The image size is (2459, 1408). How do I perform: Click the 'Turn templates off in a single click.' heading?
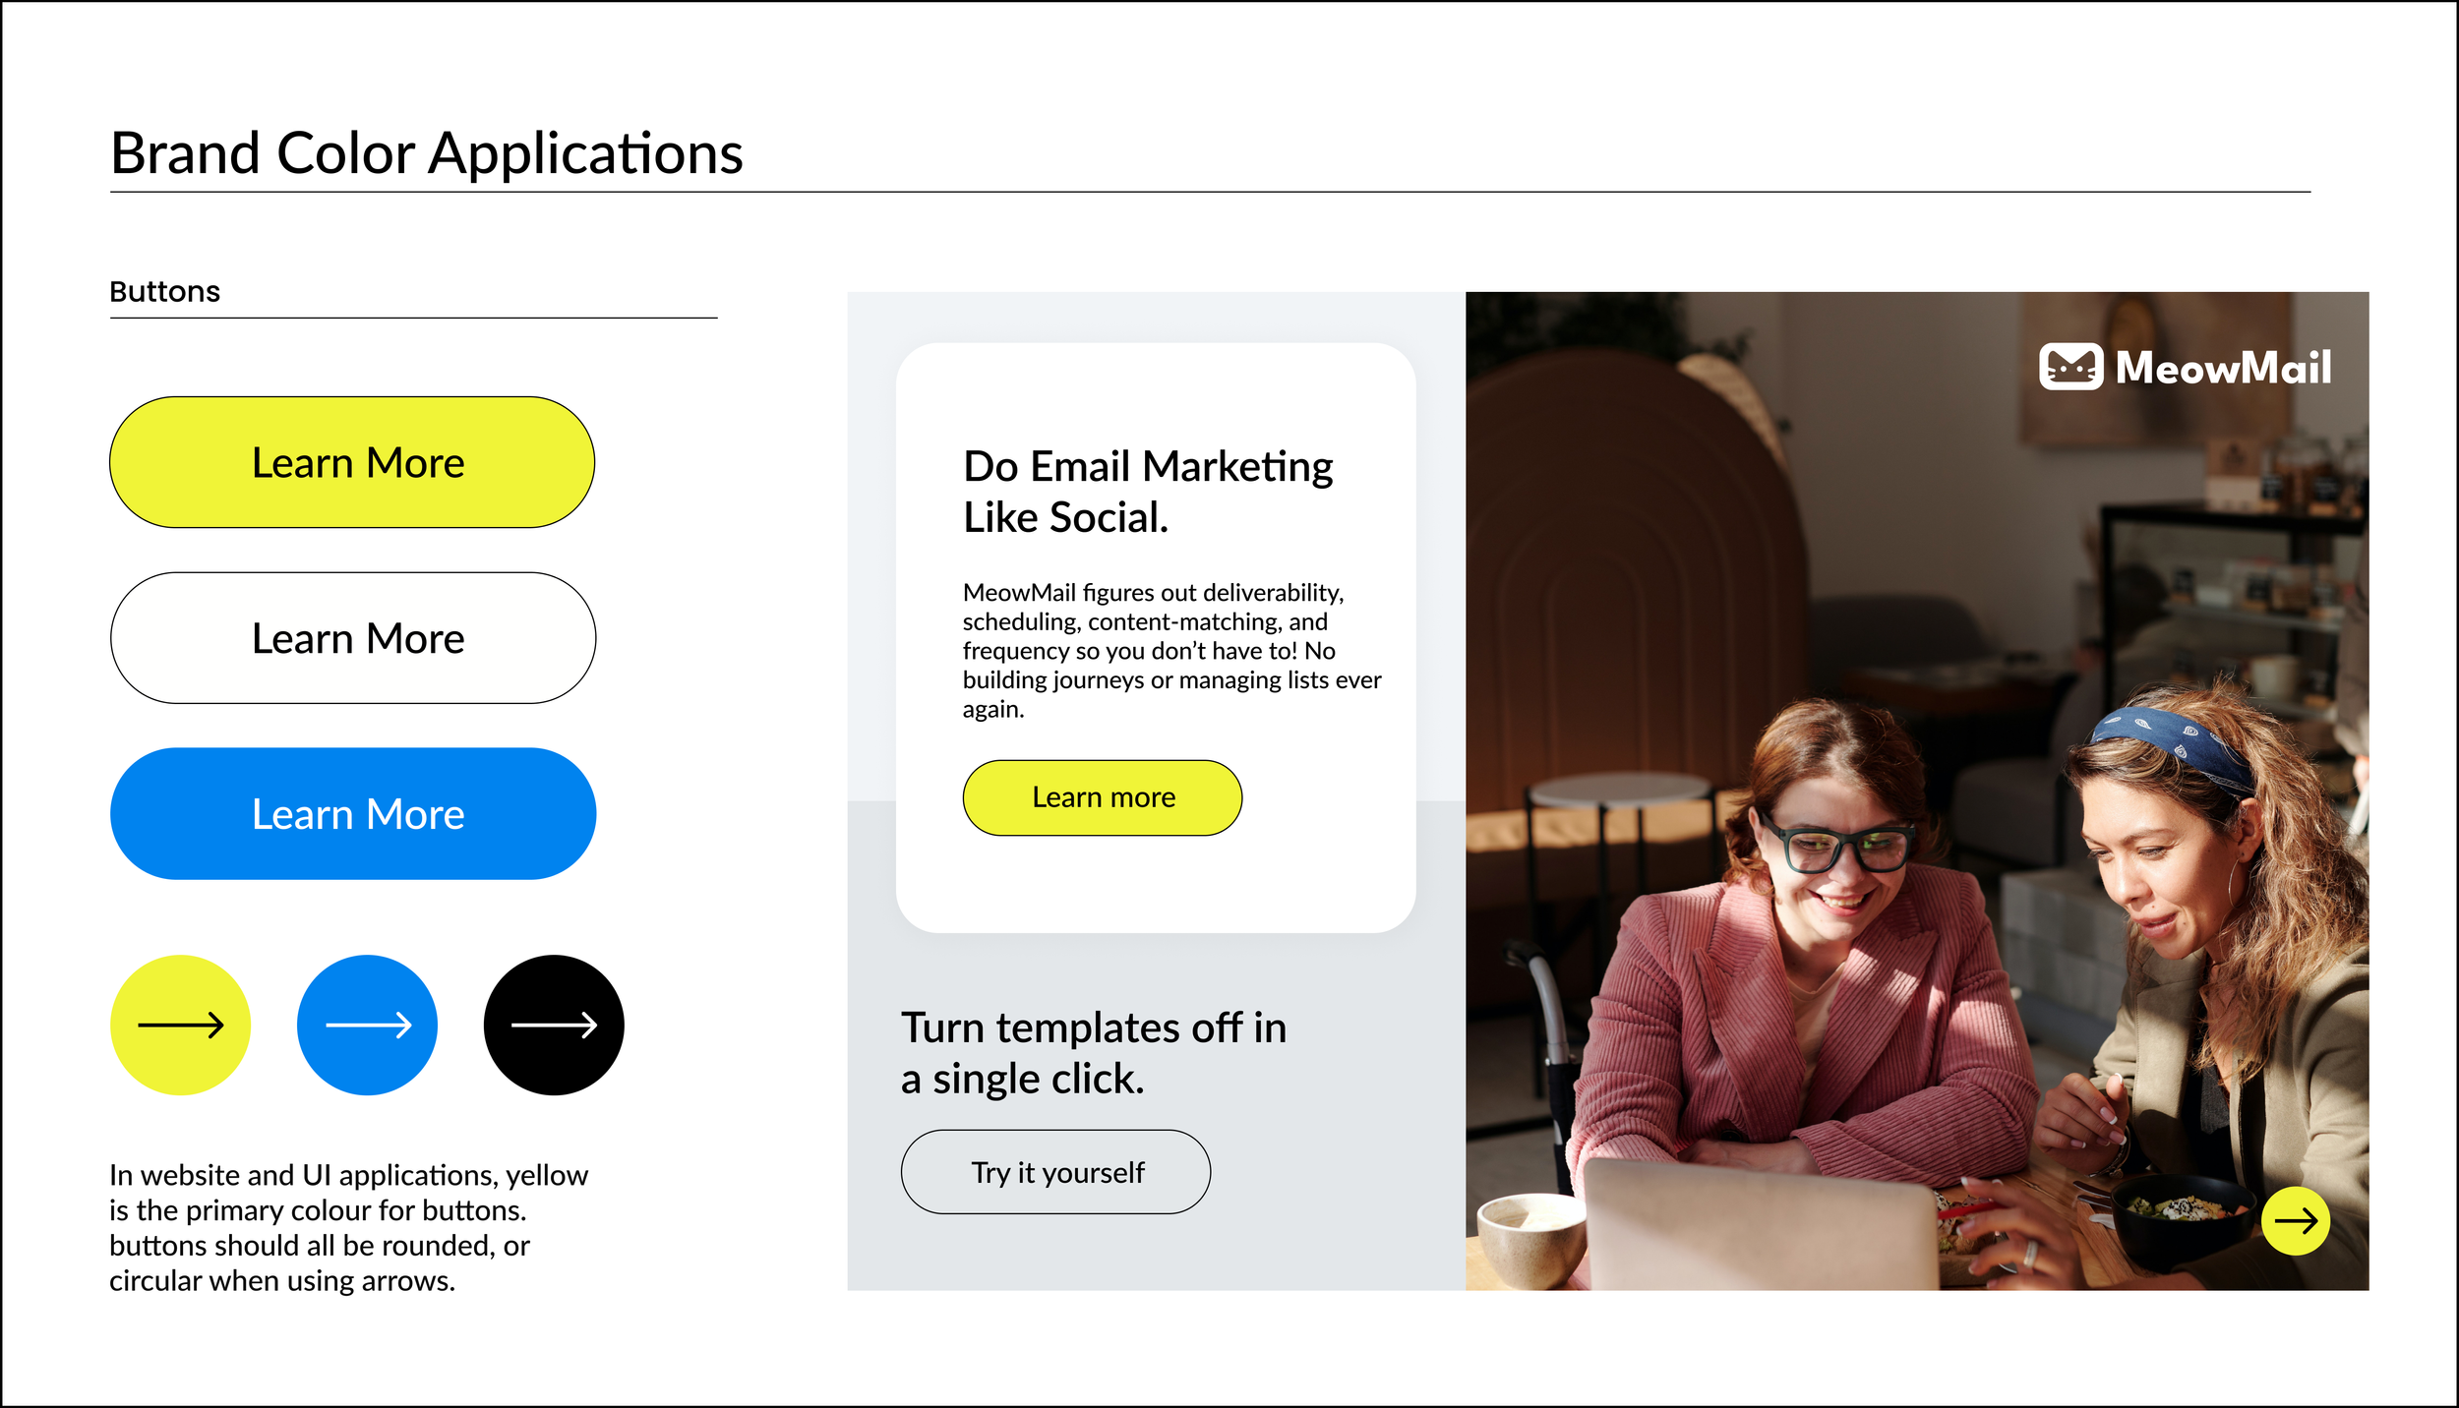[1094, 1053]
